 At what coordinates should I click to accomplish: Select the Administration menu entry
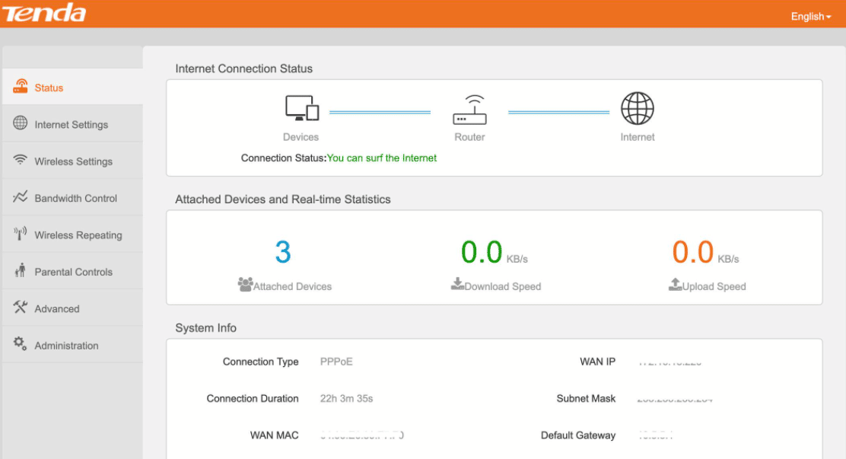pyautogui.click(x=67, y=344)
